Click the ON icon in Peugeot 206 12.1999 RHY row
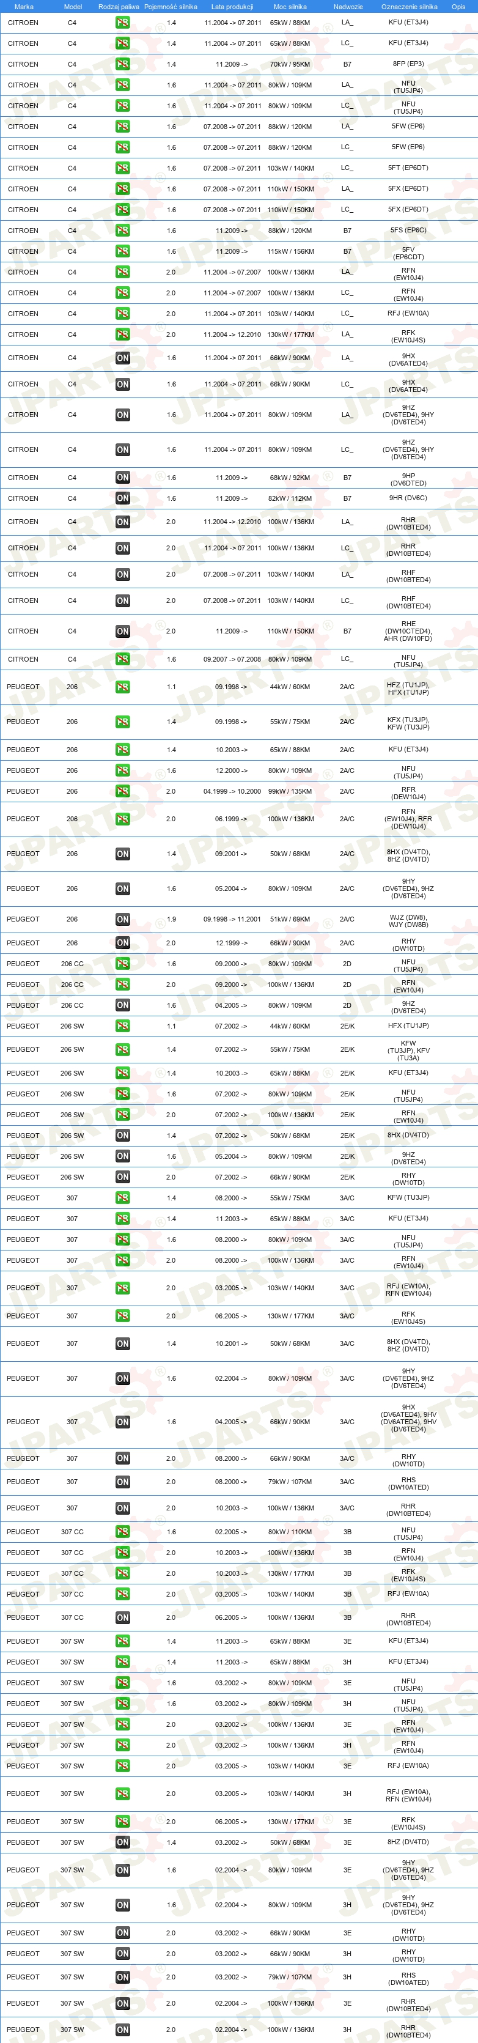Viewport: 478px width, 2043px height. [x=122, y=943]
